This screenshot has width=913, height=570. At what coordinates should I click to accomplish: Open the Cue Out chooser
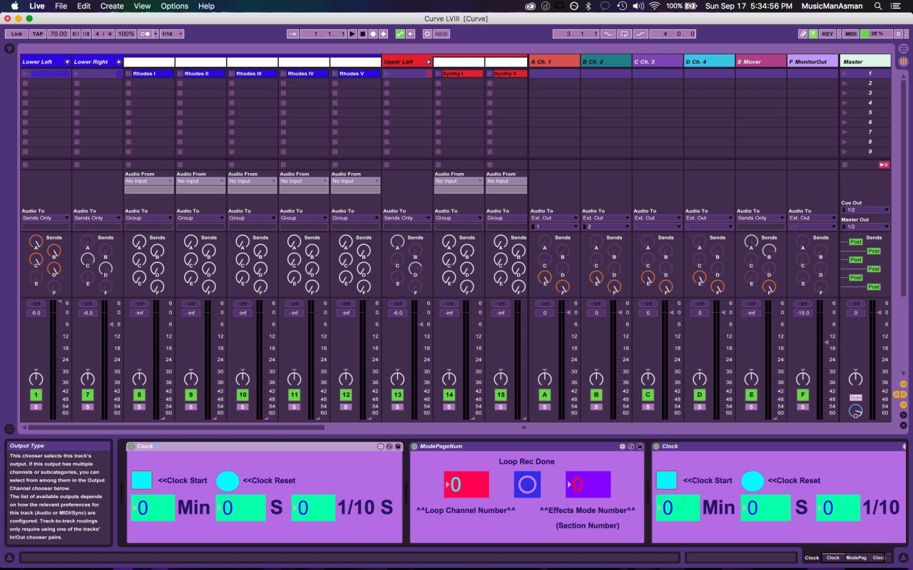[865, 210]
